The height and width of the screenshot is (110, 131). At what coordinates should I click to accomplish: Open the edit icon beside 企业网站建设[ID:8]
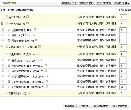pyautogui.click(x=35, y=30)
